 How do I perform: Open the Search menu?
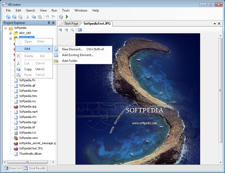(30, 10)
